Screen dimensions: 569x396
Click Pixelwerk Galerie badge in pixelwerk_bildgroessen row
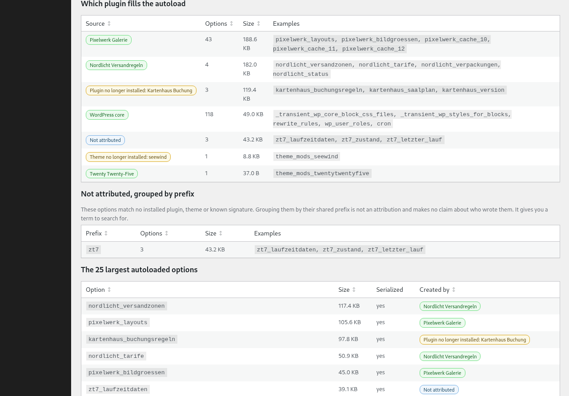[x=442, y=373]
